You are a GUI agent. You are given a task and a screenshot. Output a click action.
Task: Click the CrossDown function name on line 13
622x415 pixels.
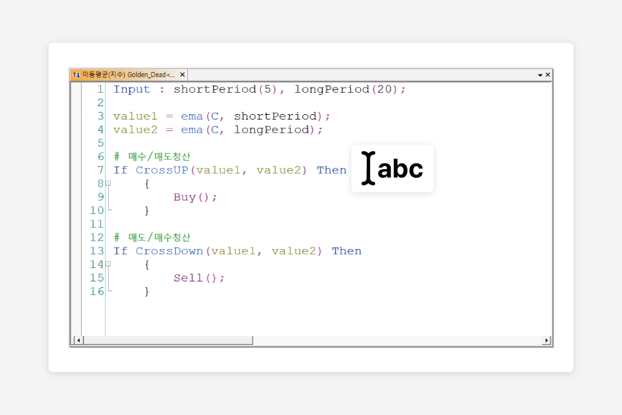point(170,251)
